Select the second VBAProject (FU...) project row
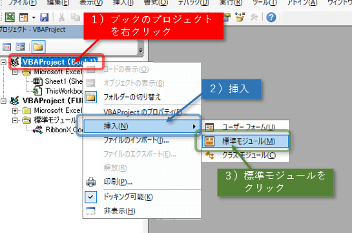 [x=52, y=101]
